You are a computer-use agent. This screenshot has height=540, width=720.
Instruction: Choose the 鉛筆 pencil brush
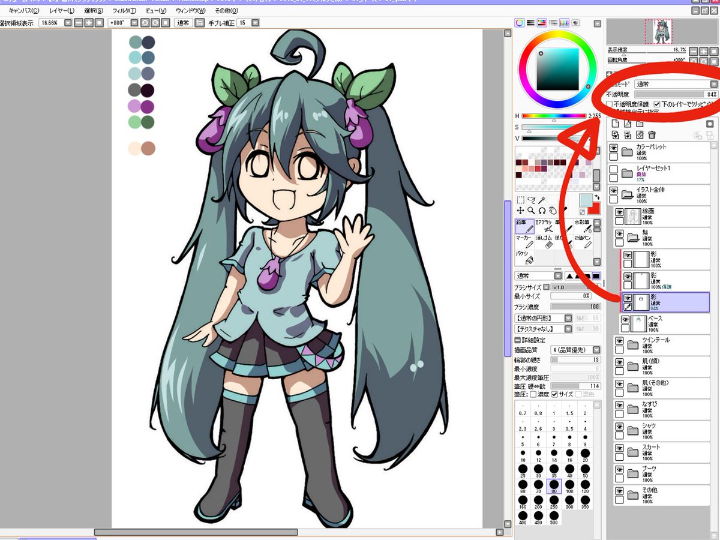click(x=524, y=226)
